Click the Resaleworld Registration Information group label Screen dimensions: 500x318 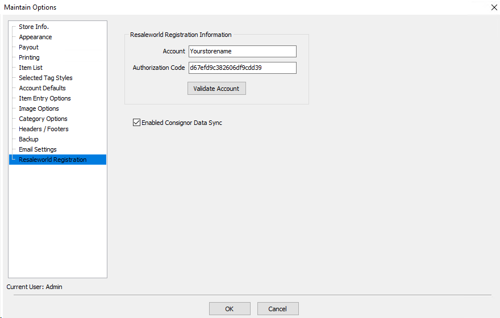click(x=181, y=35)
